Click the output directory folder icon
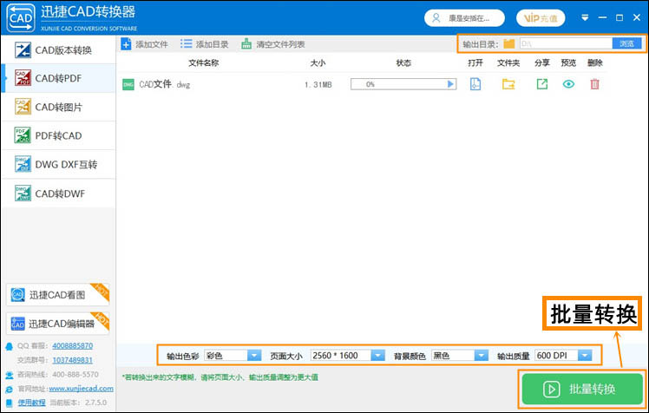649x413 pixels. click(509, 43)
